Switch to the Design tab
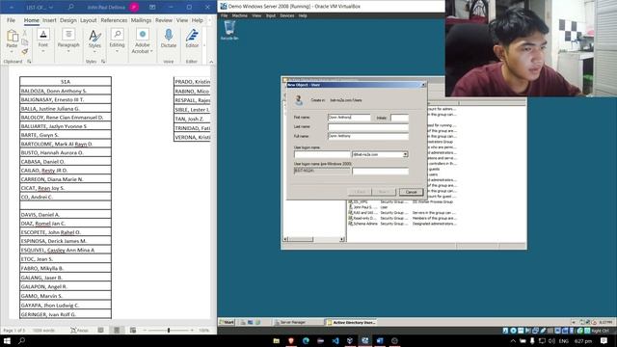This screenshot has width=617, height=347. pos(68,20)
